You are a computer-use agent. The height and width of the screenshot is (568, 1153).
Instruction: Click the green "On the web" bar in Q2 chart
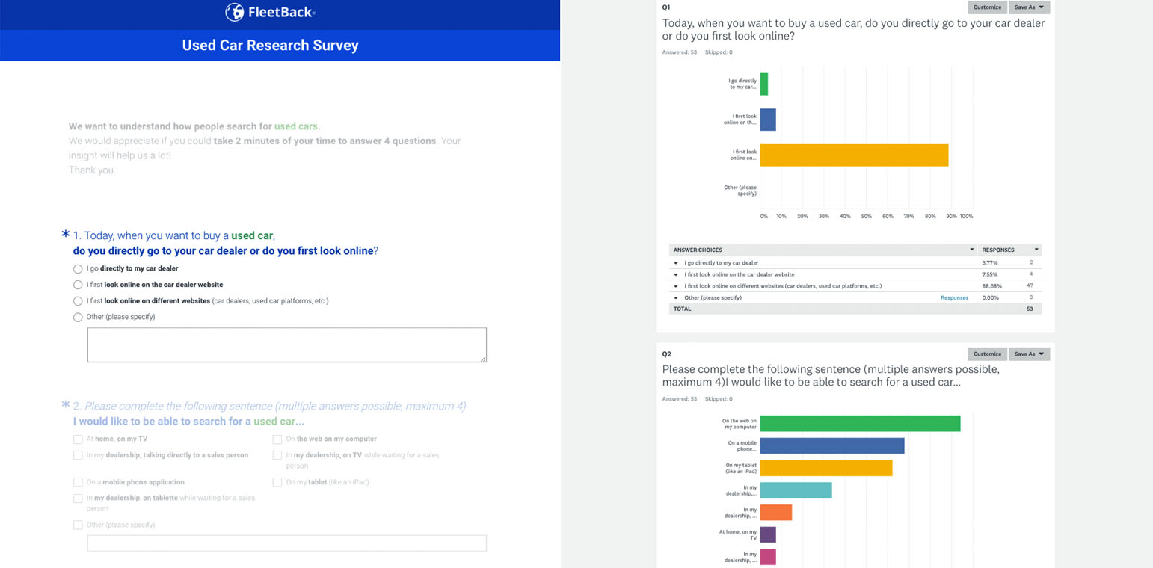pos(858,423)
